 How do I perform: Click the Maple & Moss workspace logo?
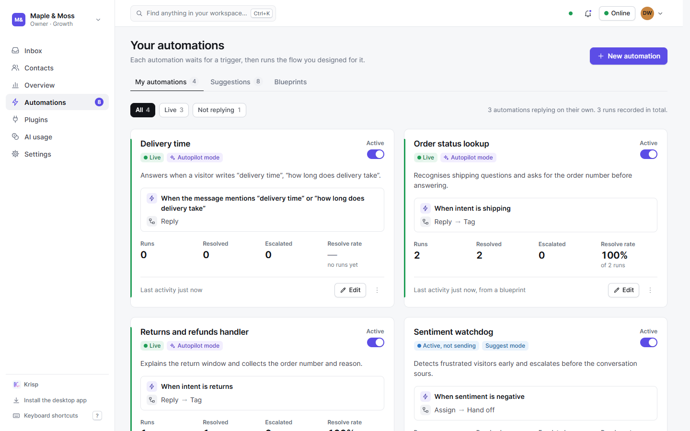(19, 20)
